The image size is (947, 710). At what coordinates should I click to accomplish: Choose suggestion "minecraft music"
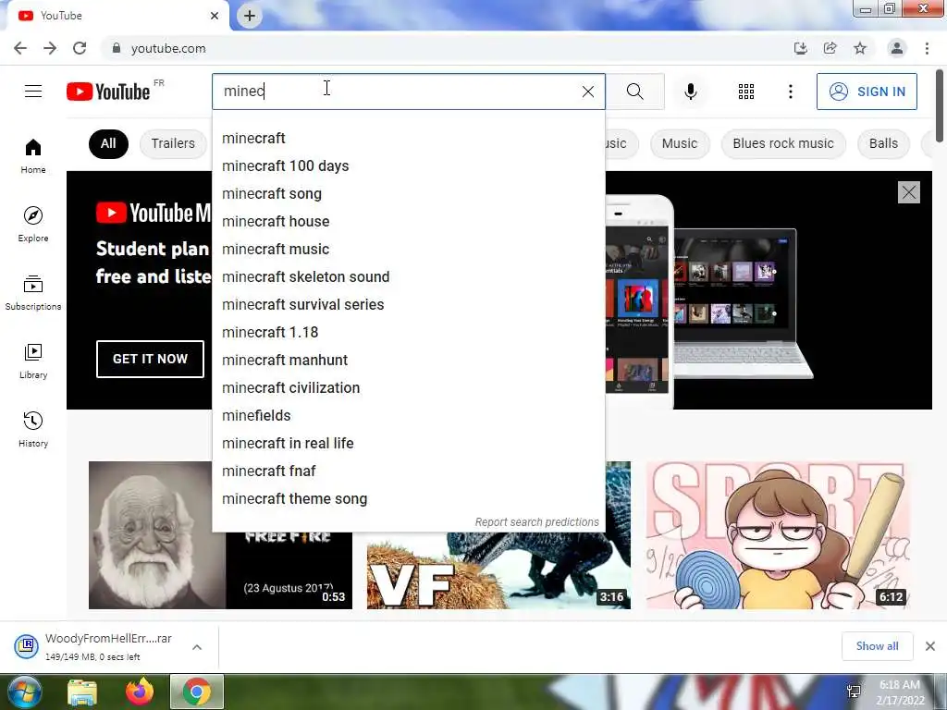[408, 250]
